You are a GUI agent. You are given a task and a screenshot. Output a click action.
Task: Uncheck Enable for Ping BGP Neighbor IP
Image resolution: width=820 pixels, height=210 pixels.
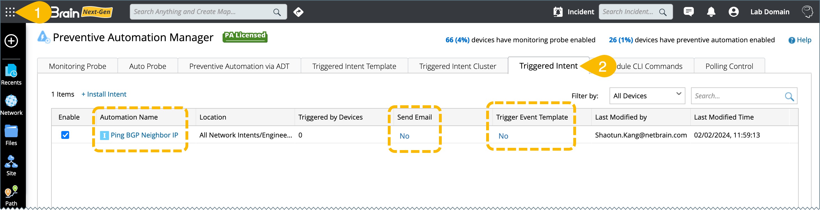65,135
